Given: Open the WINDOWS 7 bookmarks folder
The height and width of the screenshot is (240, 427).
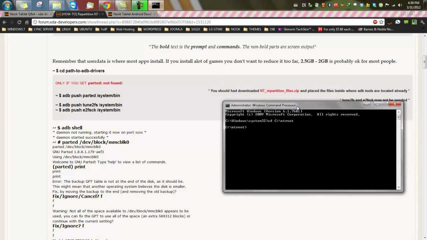Looking at the screenshot, I should pyautogui.click(x=14, y=29).
